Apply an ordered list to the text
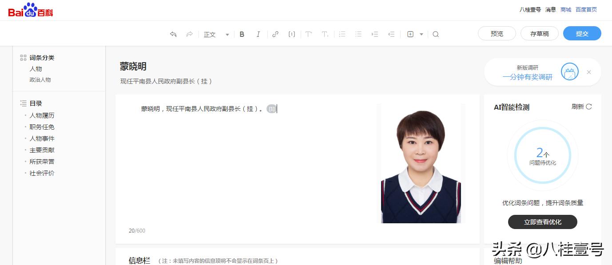Viewport: 612px width, 265px height. tap(358, 34)
